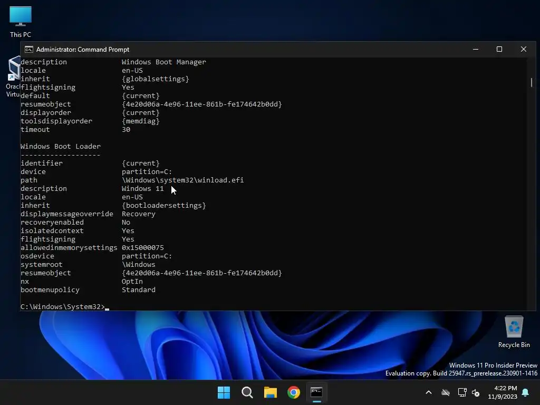Click the nx value 'OptIn'
The width and height of the screenshot is (540, 405).
tap(132, 282)
